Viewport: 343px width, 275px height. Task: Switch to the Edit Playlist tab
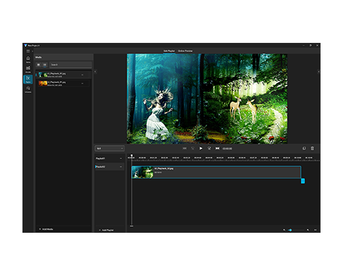(169, 51)
